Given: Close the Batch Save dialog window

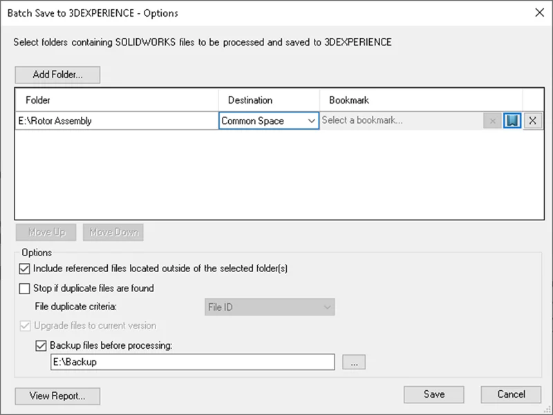Looking at the screenshot, I should coord(539,12).
